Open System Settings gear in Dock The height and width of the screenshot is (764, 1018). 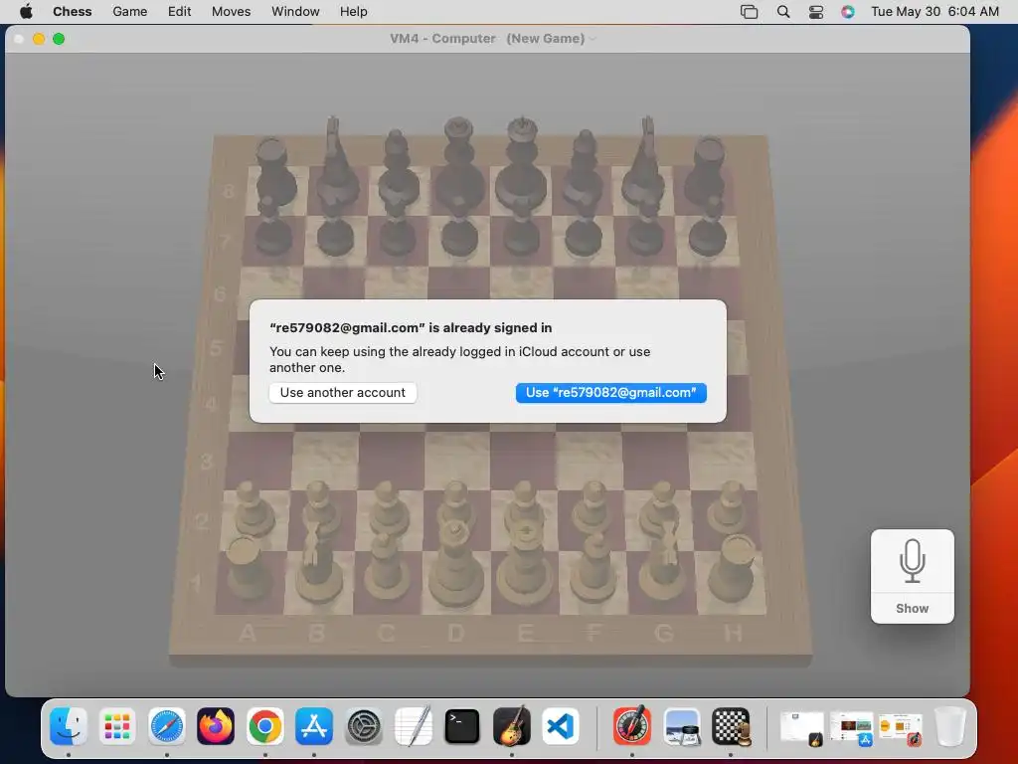364,725
